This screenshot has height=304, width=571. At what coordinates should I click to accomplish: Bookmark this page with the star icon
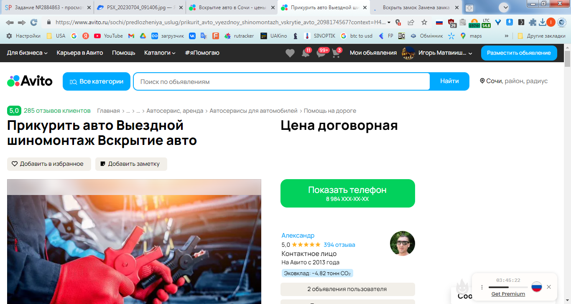pos(424,23)
